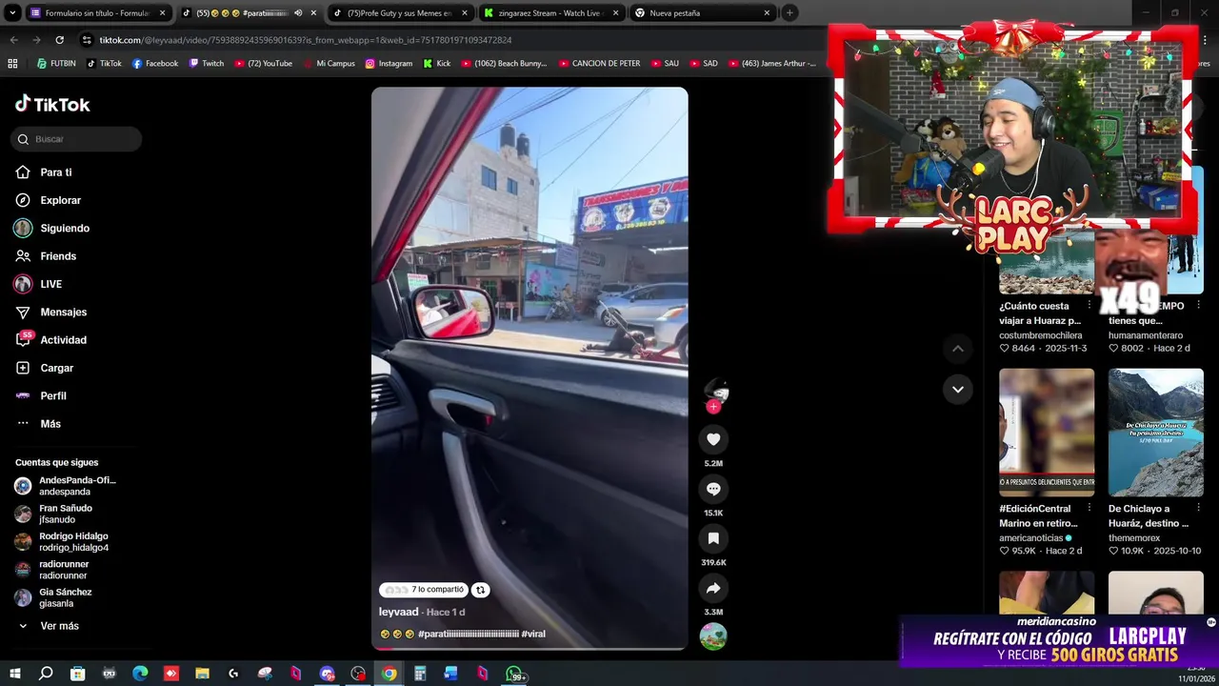Image resolution: width=1219 pixels, height=686 pixels.
Task: Open Twitch bookmark
Action: pos(207,63)
